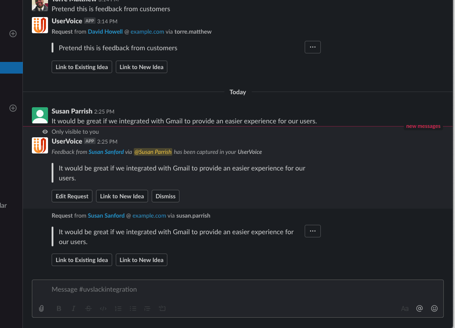455x328 pixels.
Task: Insert a code block in composer
Action: coord(162,308)
